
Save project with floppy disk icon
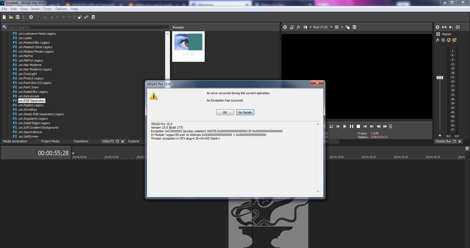tap(17, 17)
